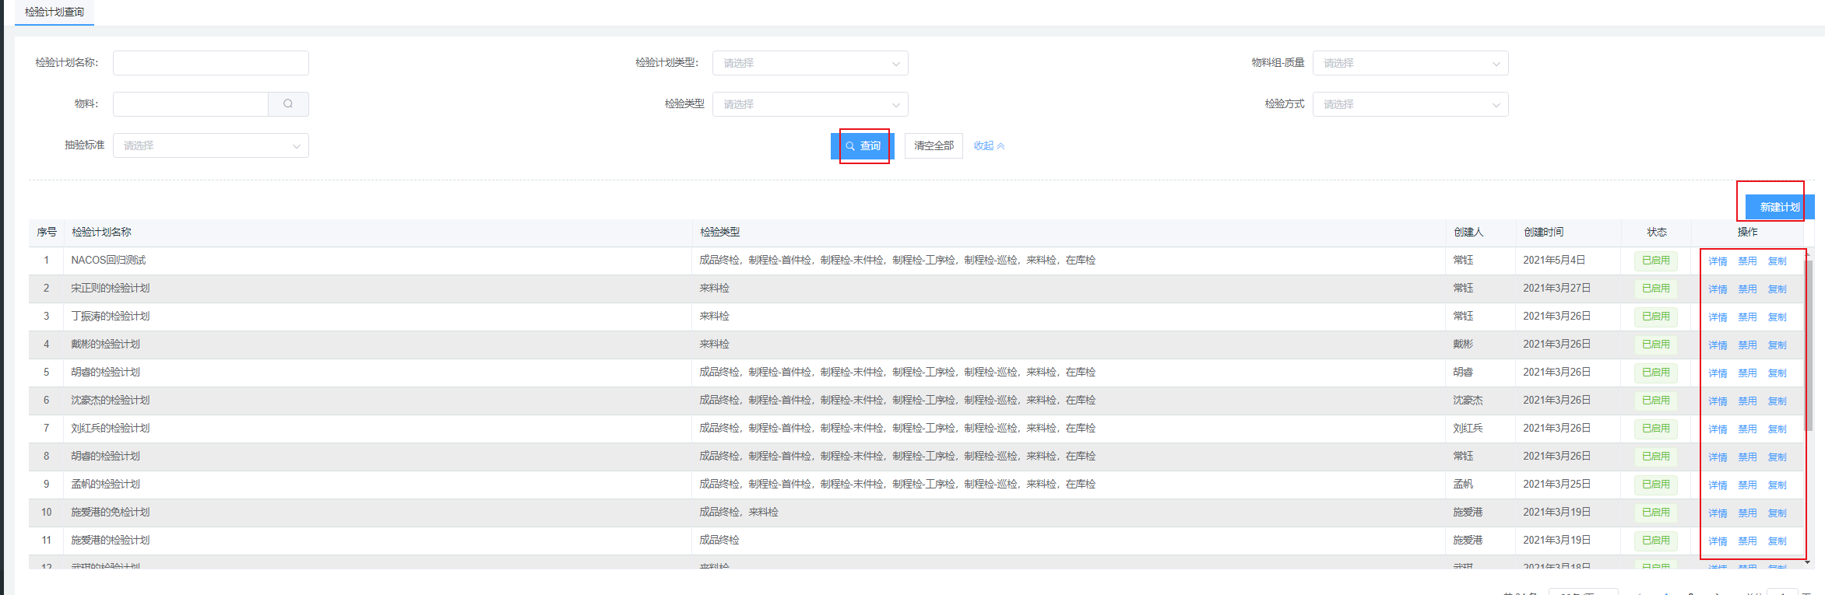Click 复制 for 丁振涛的检验计划
1825x595 pixels.
1777,317
